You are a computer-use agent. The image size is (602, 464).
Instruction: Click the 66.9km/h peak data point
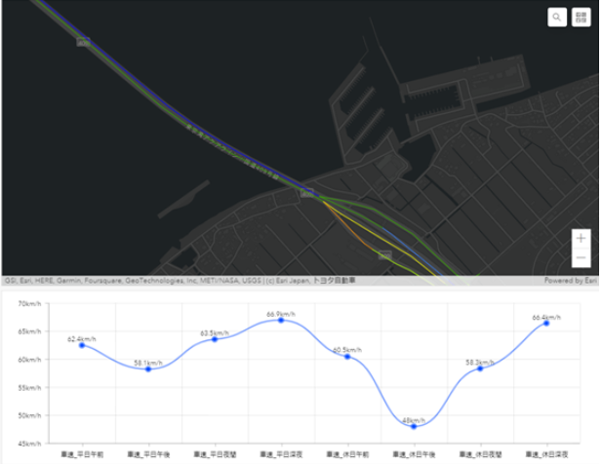click(x=281, y=320)
